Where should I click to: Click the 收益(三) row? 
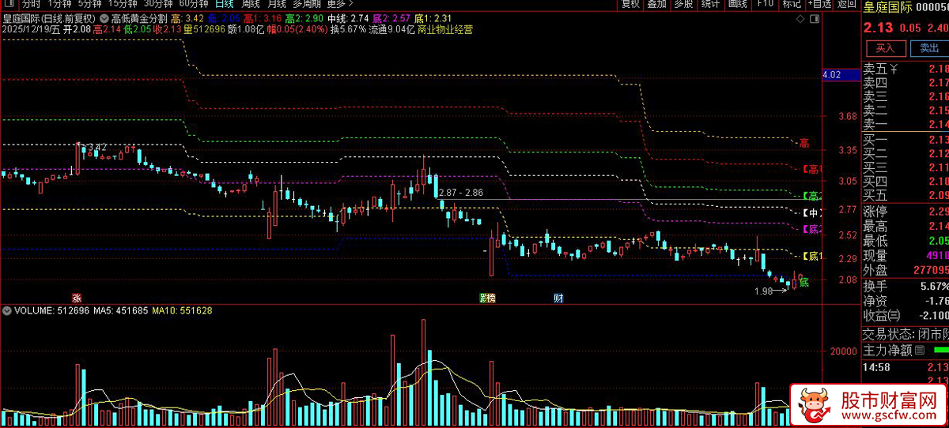tap(906, 316)
